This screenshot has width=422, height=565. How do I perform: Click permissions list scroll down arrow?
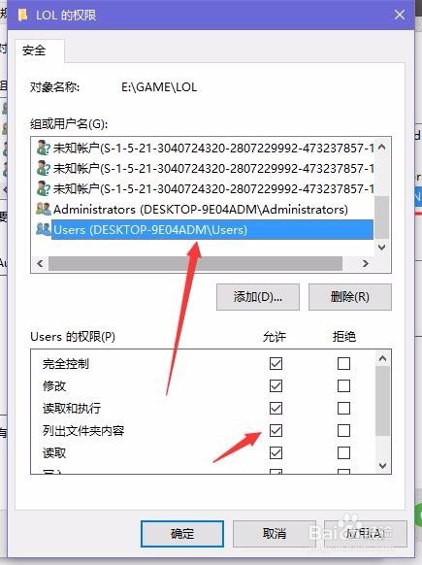pos(383,466)
